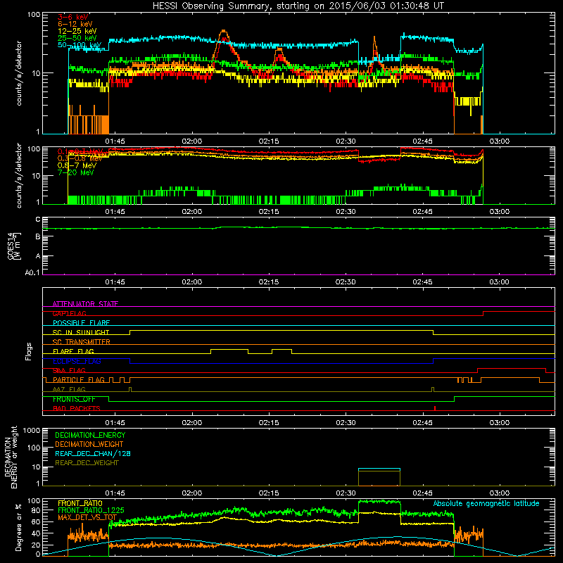Select the 6-12 keV legend label
This screenshot has width=563, height=563.
pyautogui.click(x=75, y=24)
